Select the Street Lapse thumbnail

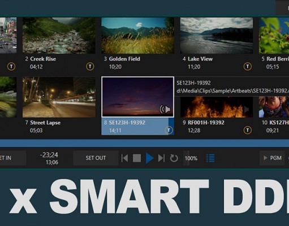pos(59,97)
